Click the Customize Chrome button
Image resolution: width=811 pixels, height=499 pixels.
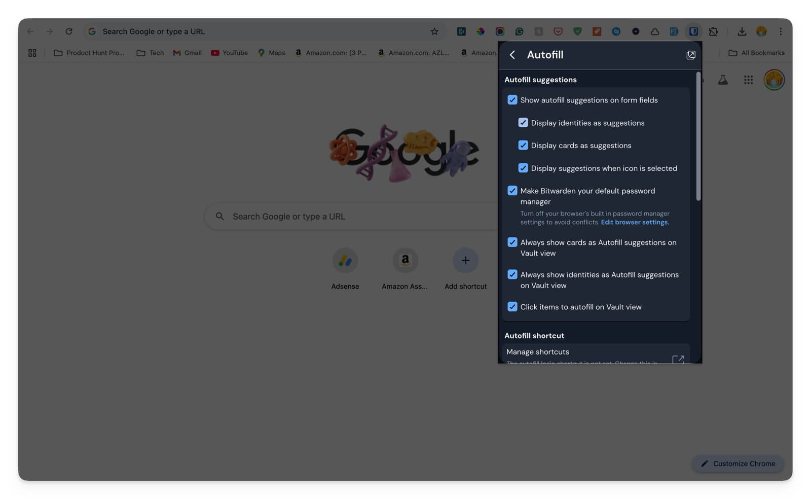[x=738, y=464]
